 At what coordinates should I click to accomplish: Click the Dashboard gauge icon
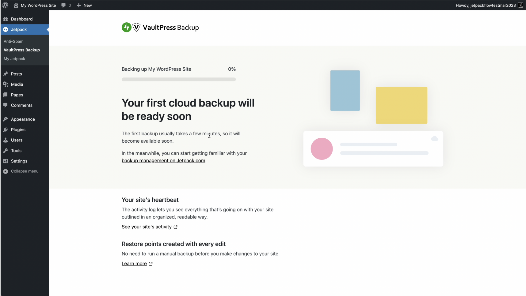(x=6, y=19)
